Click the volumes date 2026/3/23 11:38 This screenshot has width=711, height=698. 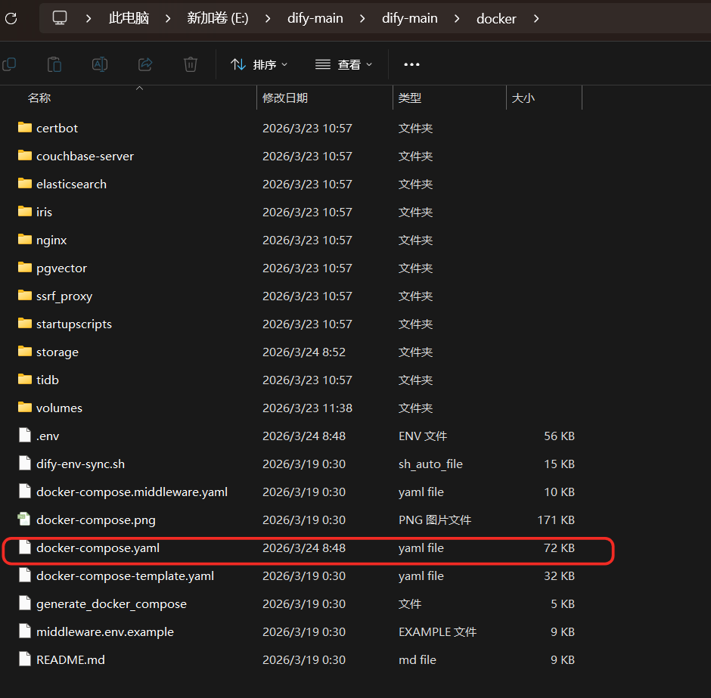tap(307, 408)
